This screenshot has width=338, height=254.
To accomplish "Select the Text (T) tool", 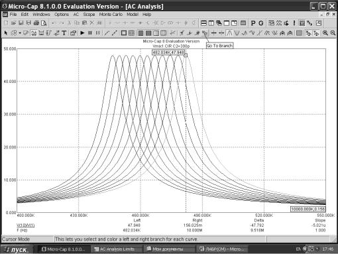I will tap(64, 33).
